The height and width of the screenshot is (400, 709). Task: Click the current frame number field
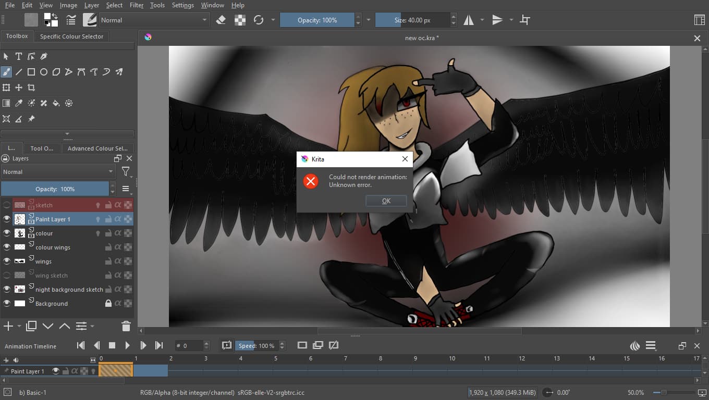(x=188, y=345)
